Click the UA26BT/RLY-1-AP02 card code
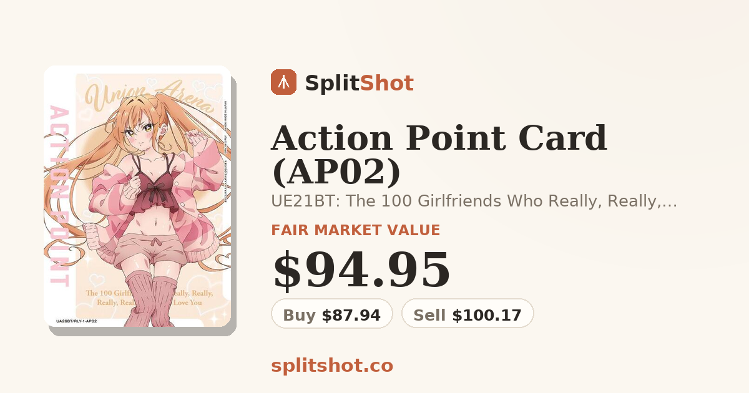Viewport: 749px width, 393px height. coord(76,321)
